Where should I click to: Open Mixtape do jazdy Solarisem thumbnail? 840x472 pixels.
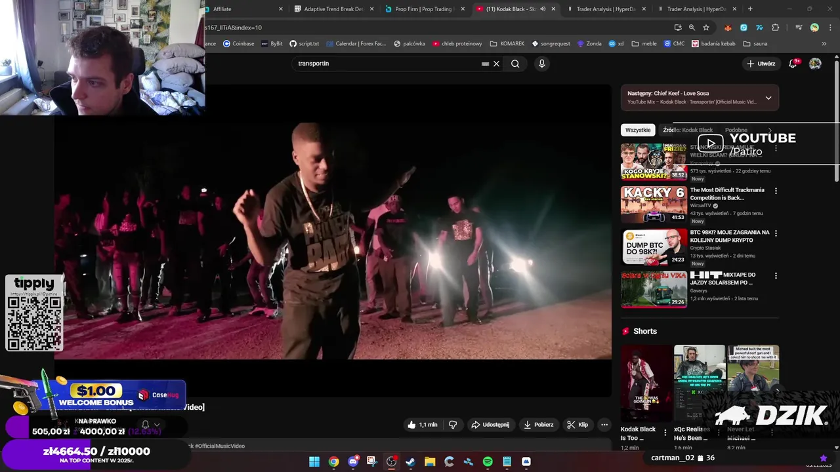click(654, 289)
